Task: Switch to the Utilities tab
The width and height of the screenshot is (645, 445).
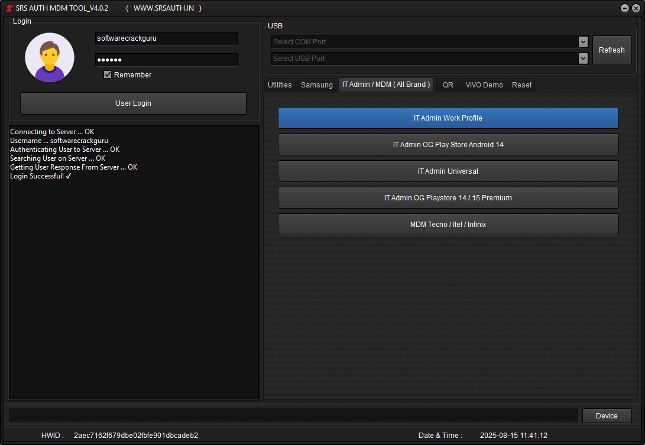Action: click(279, 85)
